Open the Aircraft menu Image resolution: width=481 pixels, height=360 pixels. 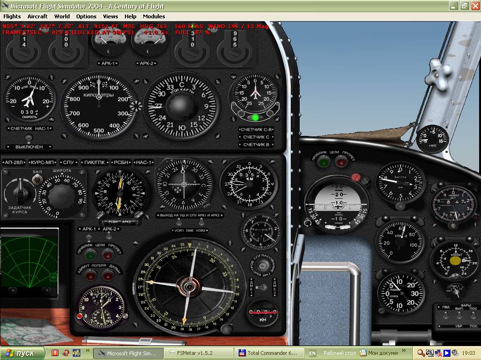38,16
